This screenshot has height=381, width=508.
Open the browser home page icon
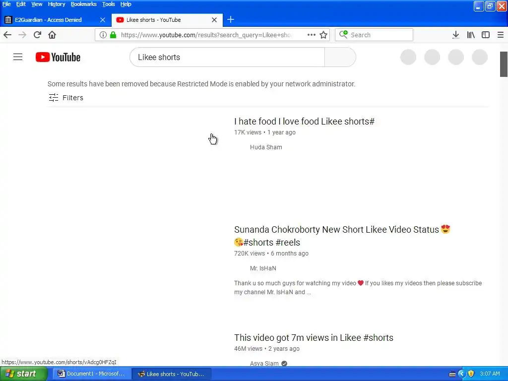[52, 35]
